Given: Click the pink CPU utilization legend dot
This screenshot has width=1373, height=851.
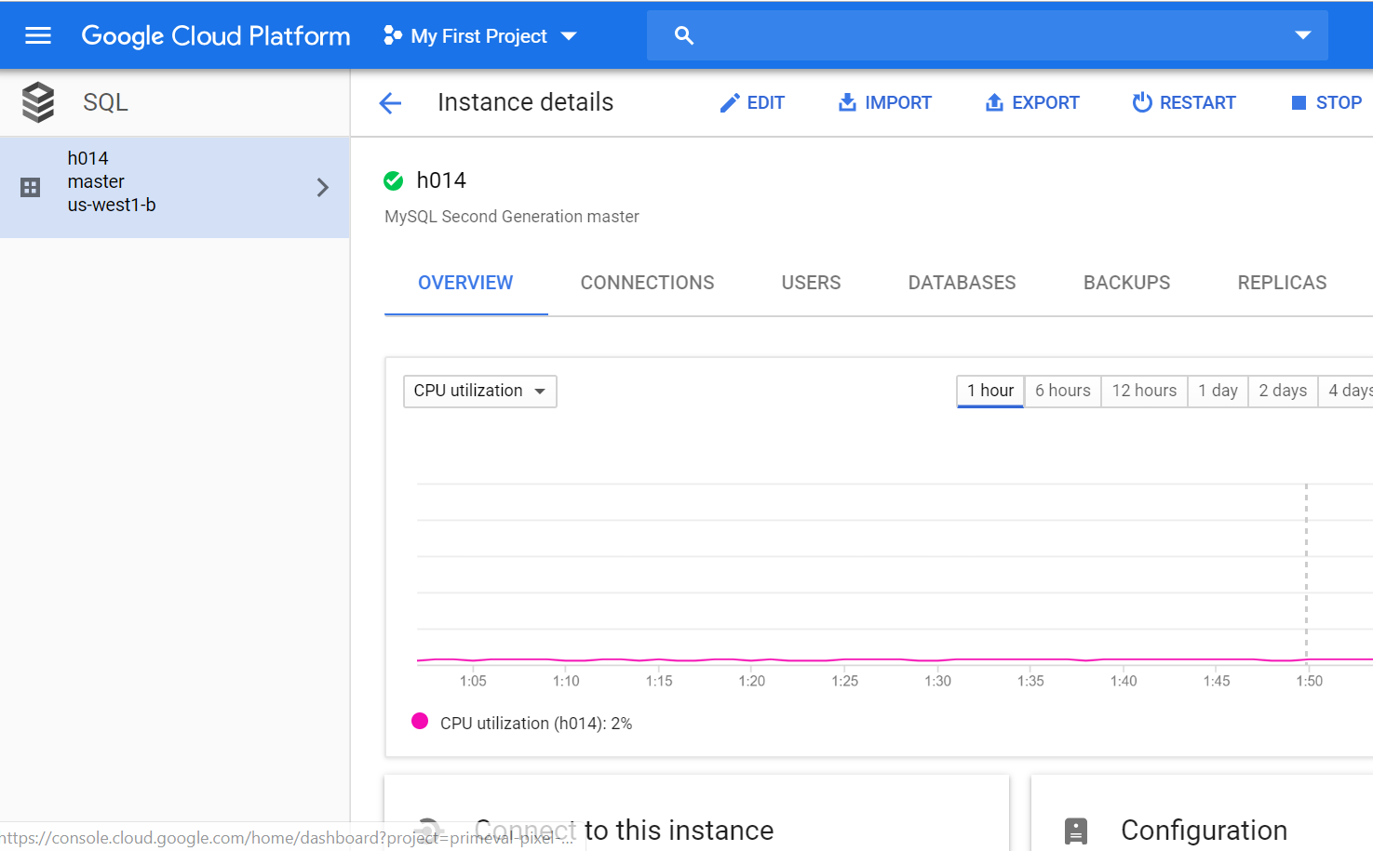Looking at the screenshot, I should click(420, 721).
